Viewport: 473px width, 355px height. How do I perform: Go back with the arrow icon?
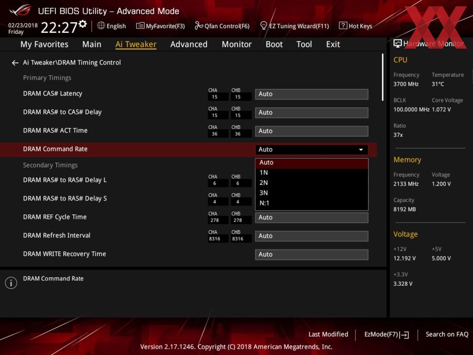(x=15, y=63)
